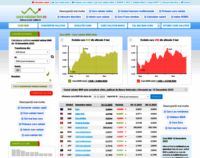Expand the arrow beside Cel Mai Bun Curs

point(159,26)
